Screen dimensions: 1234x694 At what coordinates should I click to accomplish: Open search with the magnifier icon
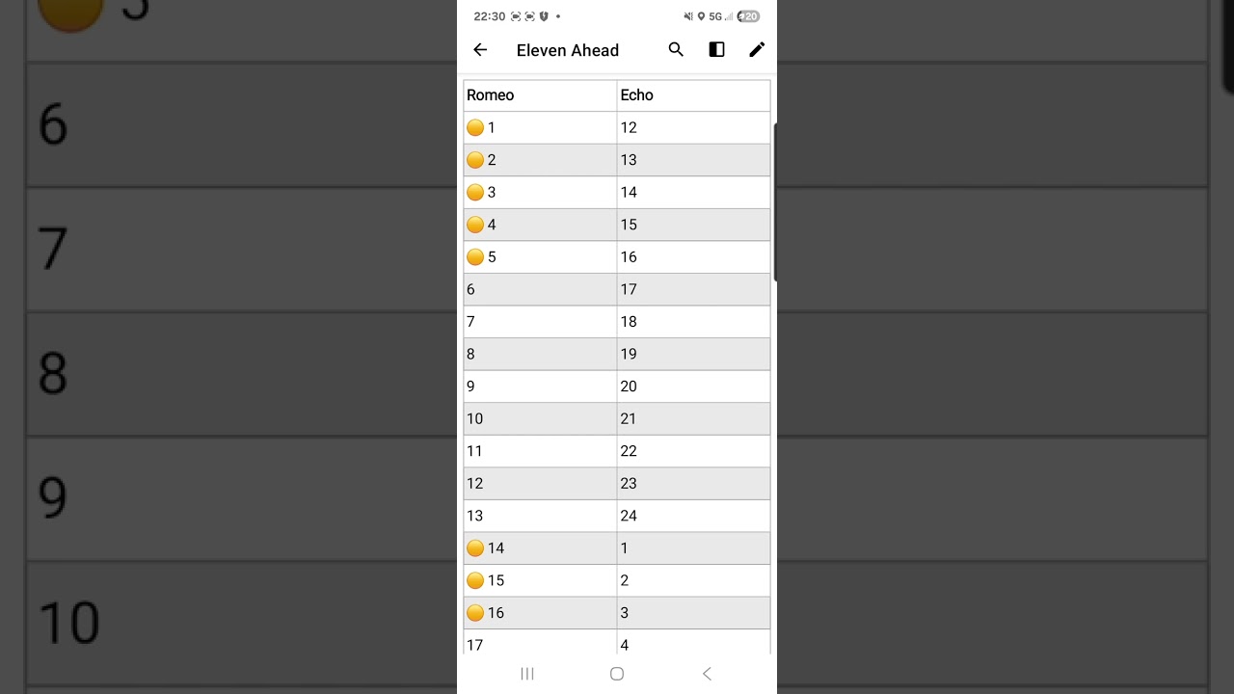[x=676, y=50]
